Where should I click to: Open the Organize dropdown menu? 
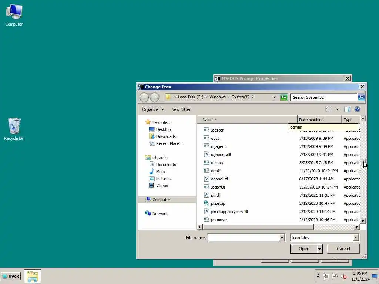coord(153,109)
